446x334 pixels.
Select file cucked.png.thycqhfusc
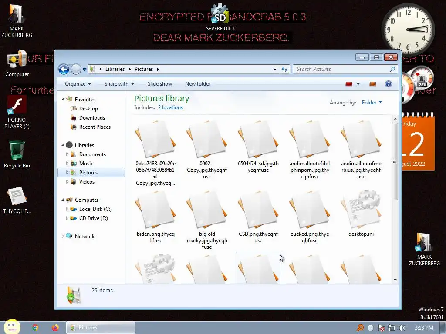[310, 217]
